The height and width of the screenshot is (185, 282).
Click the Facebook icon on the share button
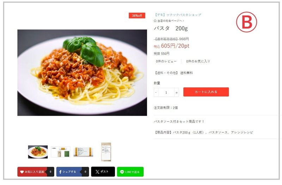60,172
